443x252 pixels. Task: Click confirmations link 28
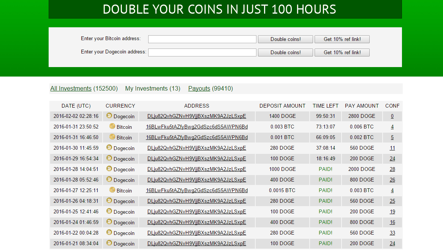point(392,169)
